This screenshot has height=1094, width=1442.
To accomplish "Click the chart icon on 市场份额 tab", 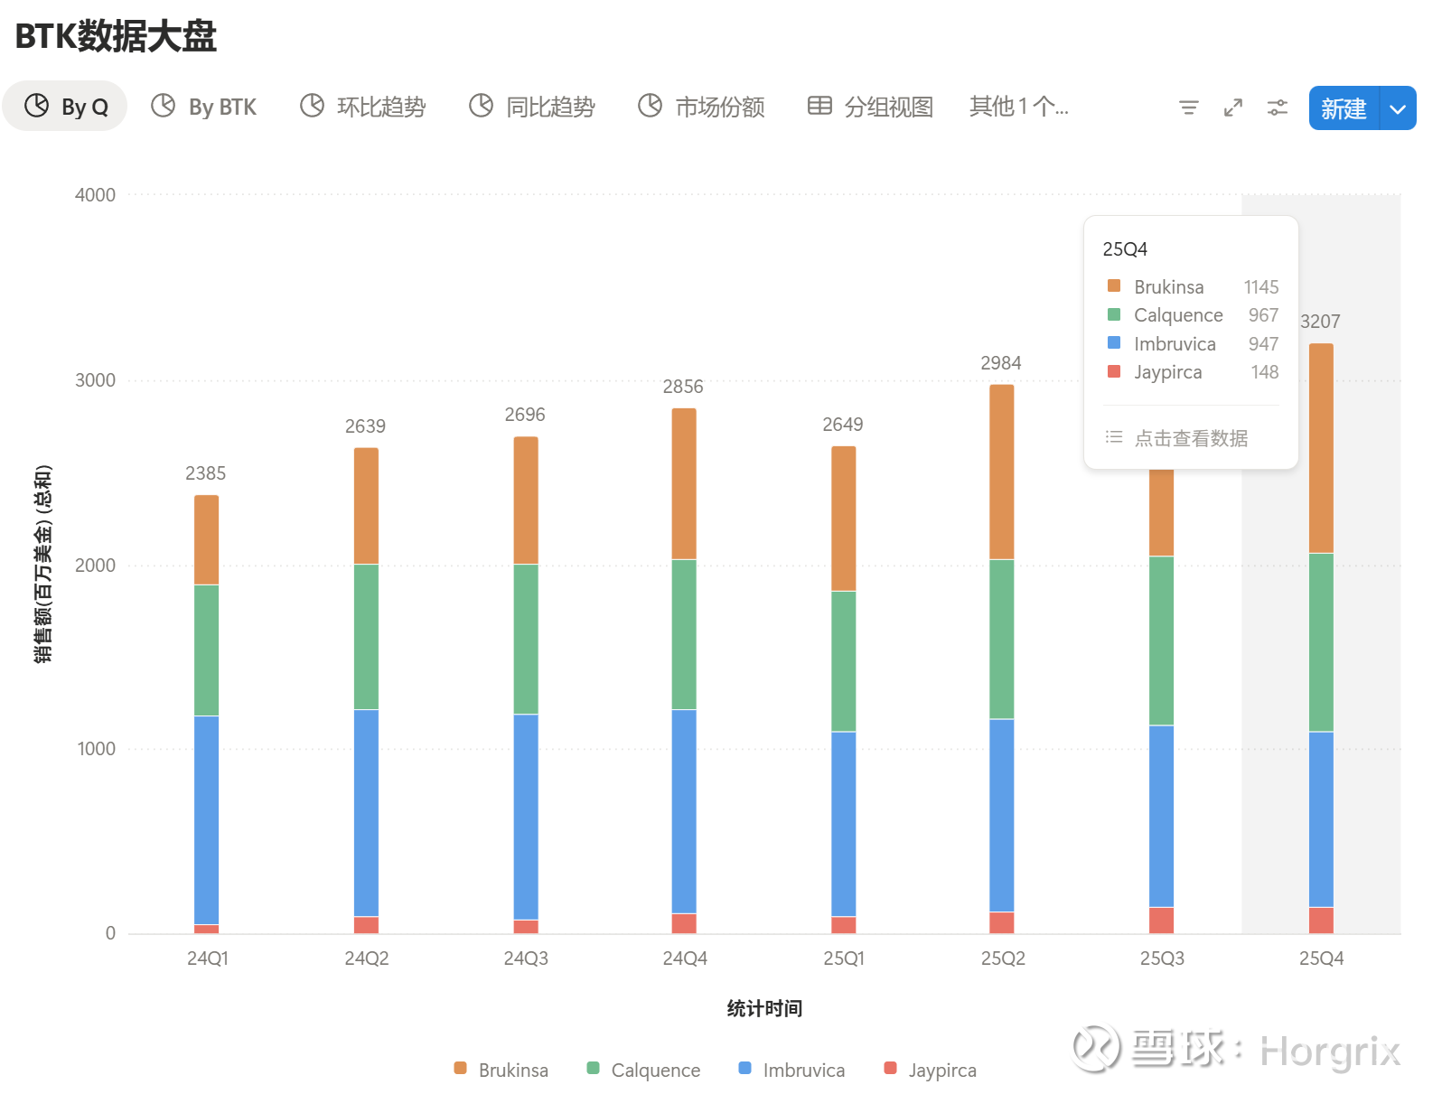I will click(x=650, y=106).
